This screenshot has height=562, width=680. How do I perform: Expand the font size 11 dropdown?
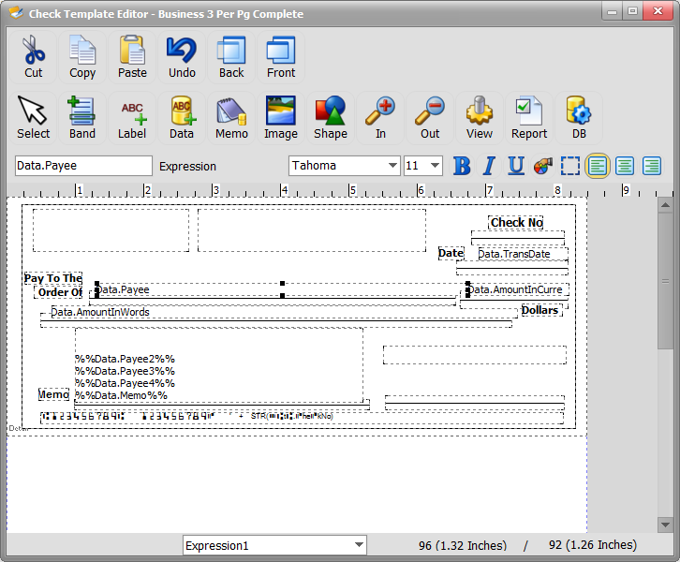coord(435,166)
